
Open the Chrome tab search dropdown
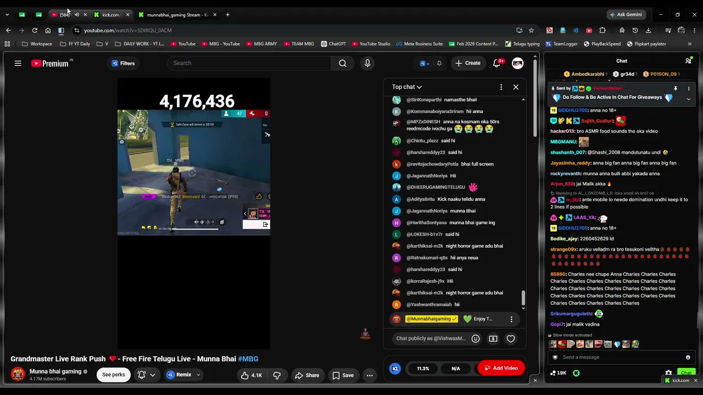pyautogui.click(x=7, y=15)
